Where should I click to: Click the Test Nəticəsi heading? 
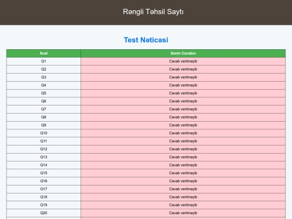(x=146, y=40)
